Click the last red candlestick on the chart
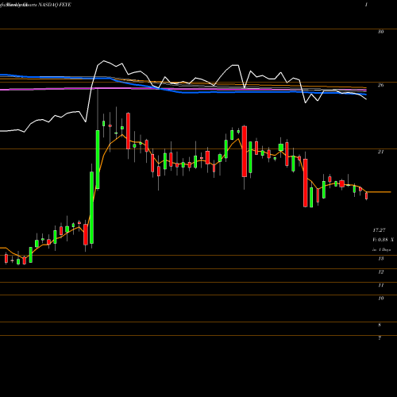The width and height of the screenshot is (397, 397). [367, 196]
